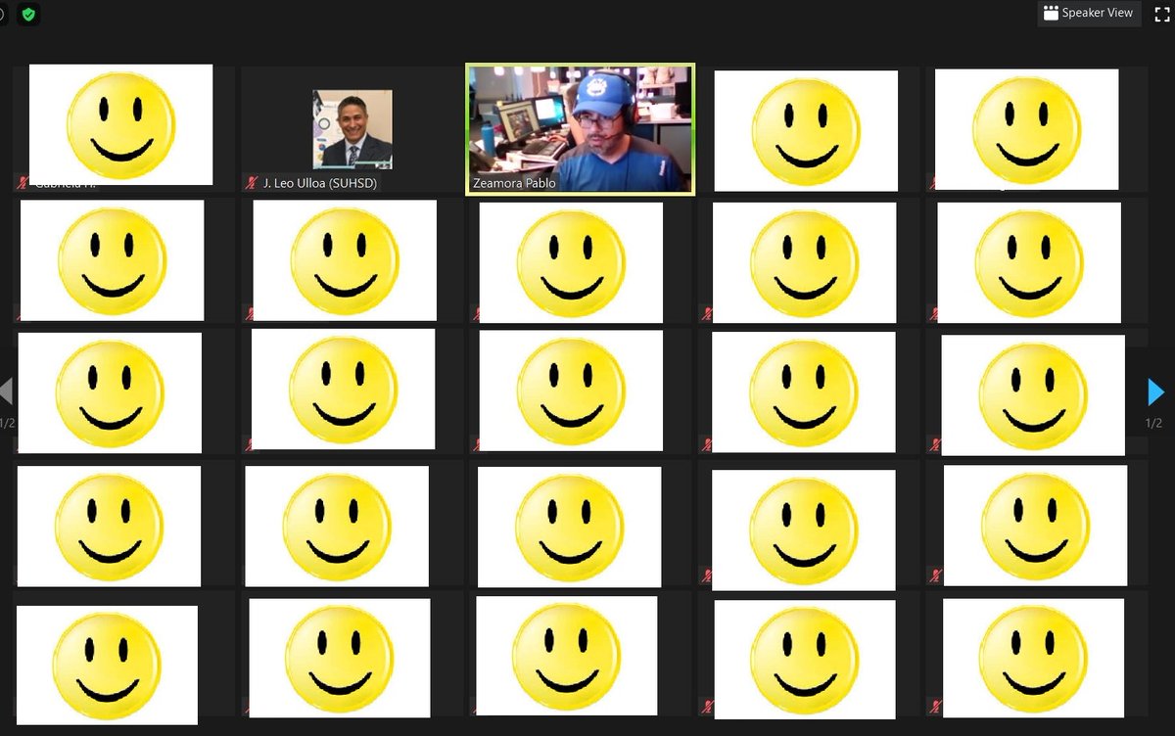The height and width of the screenshot is (736, 1175).
Task: Click muted microphone icon beside J. Leo Ulloa
Action: pyautogui.click(x=253, y=183)
